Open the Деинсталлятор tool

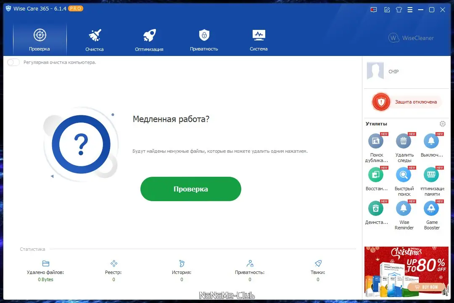[x=376, y=208]
